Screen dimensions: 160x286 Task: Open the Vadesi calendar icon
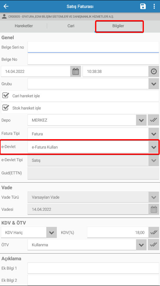click(x=154, y=209)
